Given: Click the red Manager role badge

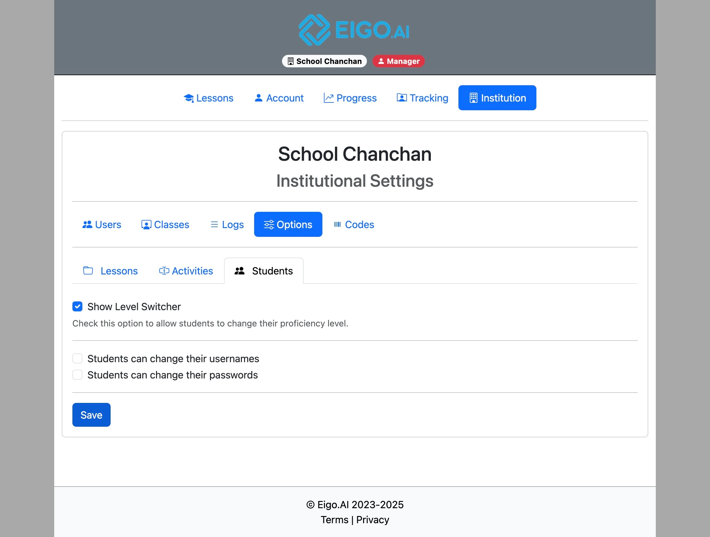Looking at the screenshot, I should [399, 61].
